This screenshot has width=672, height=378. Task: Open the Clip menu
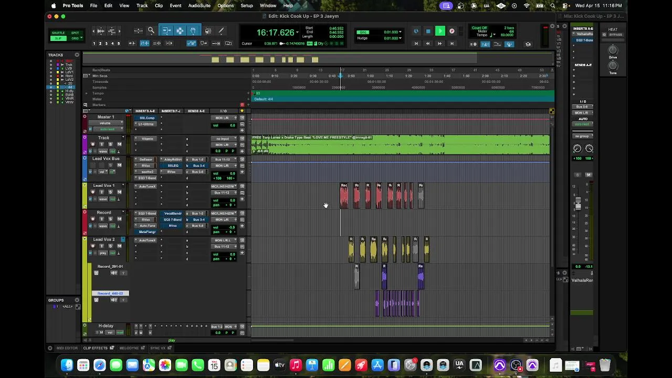pos(159,6)
